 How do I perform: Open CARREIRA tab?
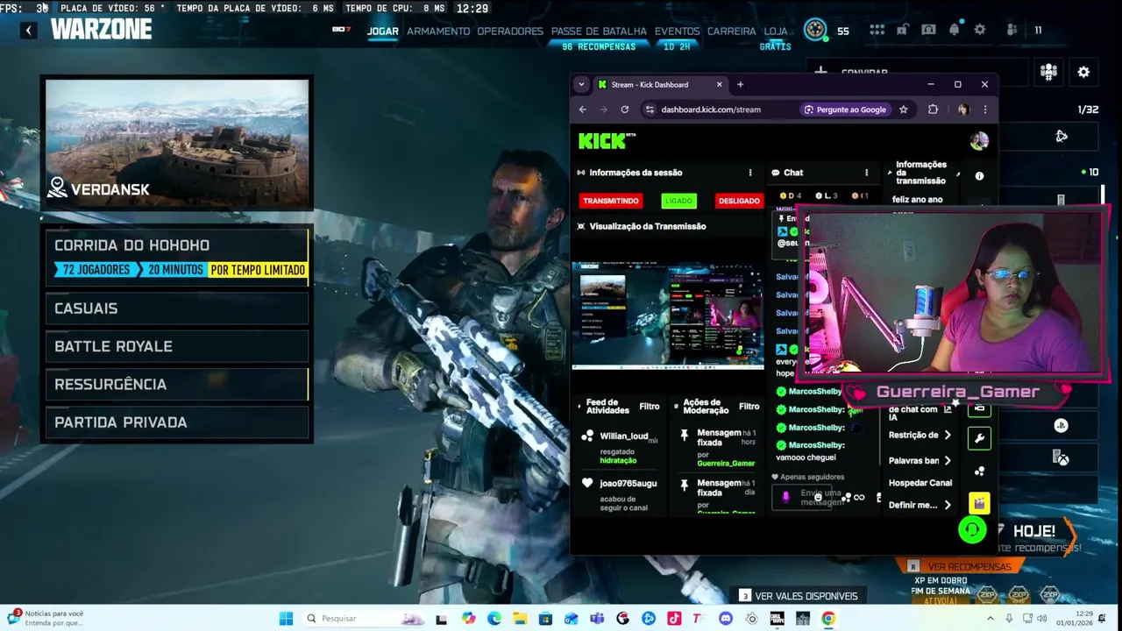pyautogui.click(x=731, y=31)
